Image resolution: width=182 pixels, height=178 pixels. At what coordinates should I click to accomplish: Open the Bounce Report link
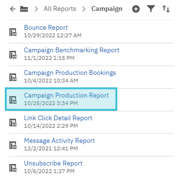[x=46, y=27]
